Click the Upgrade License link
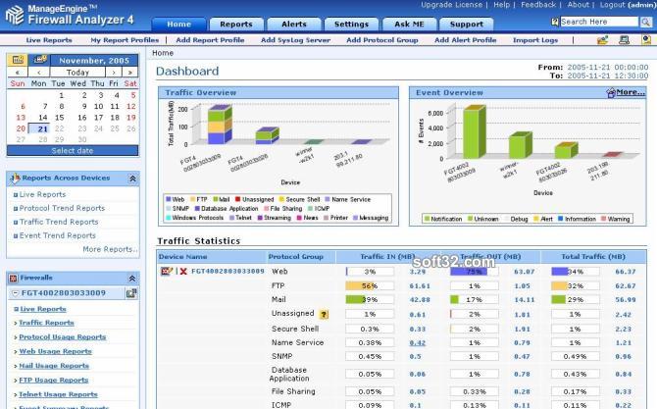Screen dimensions: 657x409 452,5
